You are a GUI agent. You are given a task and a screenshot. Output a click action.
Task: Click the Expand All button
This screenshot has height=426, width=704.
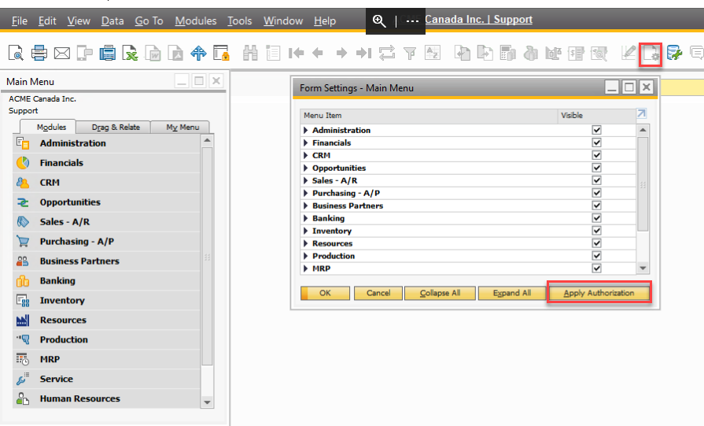coord(512,293)
